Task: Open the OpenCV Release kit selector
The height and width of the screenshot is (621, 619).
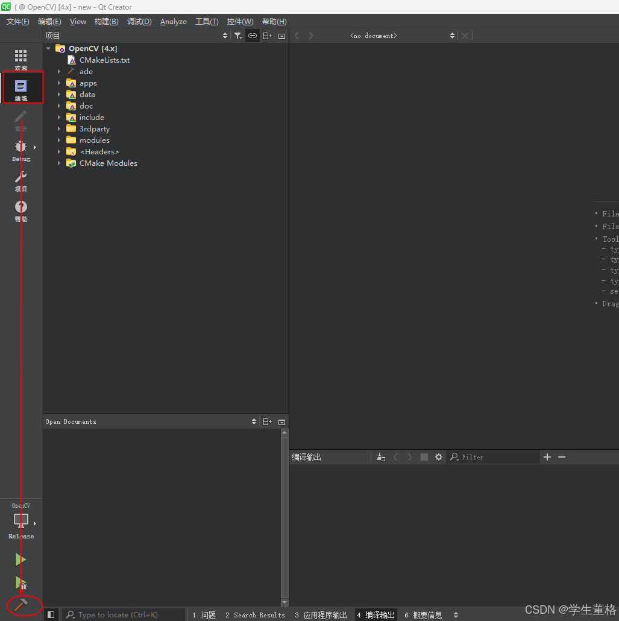Action: [x=21, y=521]
